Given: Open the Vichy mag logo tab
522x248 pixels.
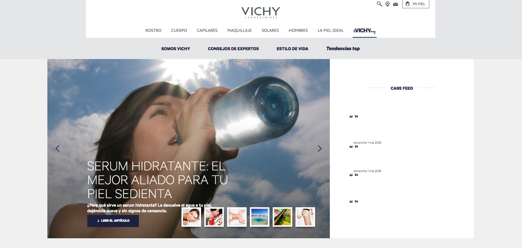Looking at the screenshot, I should pyautogui.click(x=364, y=31).
